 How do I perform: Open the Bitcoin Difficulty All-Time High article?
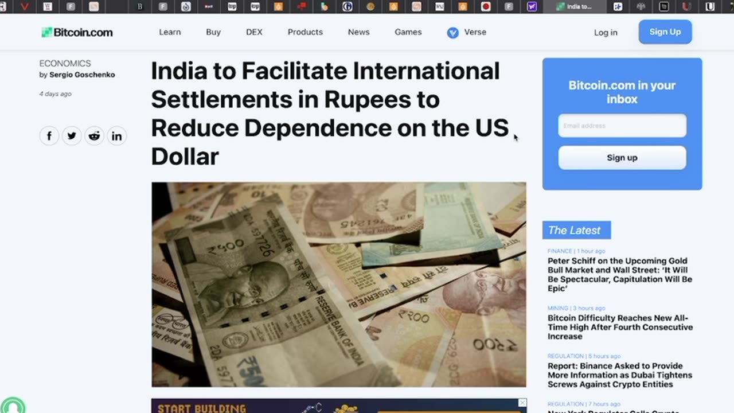pyautogui.click(x=620, y=327)
